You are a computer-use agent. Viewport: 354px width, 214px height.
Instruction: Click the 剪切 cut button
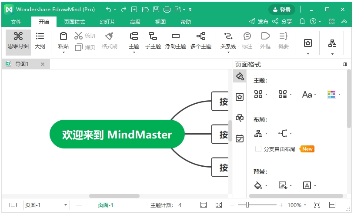point(85,36)
